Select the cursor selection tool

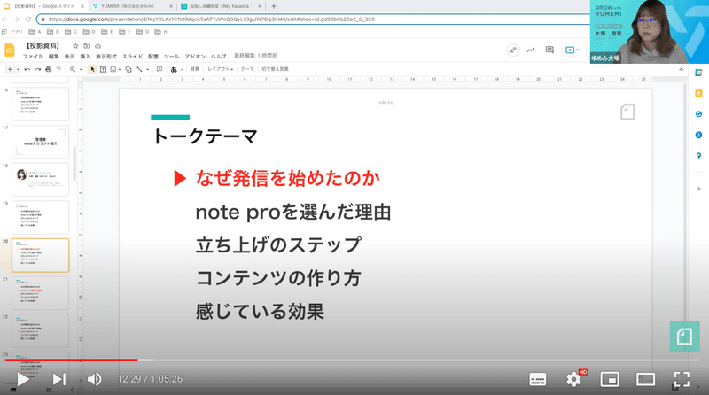point(92,69)
